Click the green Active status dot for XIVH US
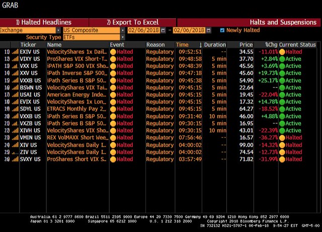Image resolution: width=322 pixels, height=232 pixels. [x=282, y=131]
